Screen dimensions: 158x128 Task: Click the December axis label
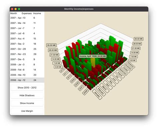(x=131, y=65)
